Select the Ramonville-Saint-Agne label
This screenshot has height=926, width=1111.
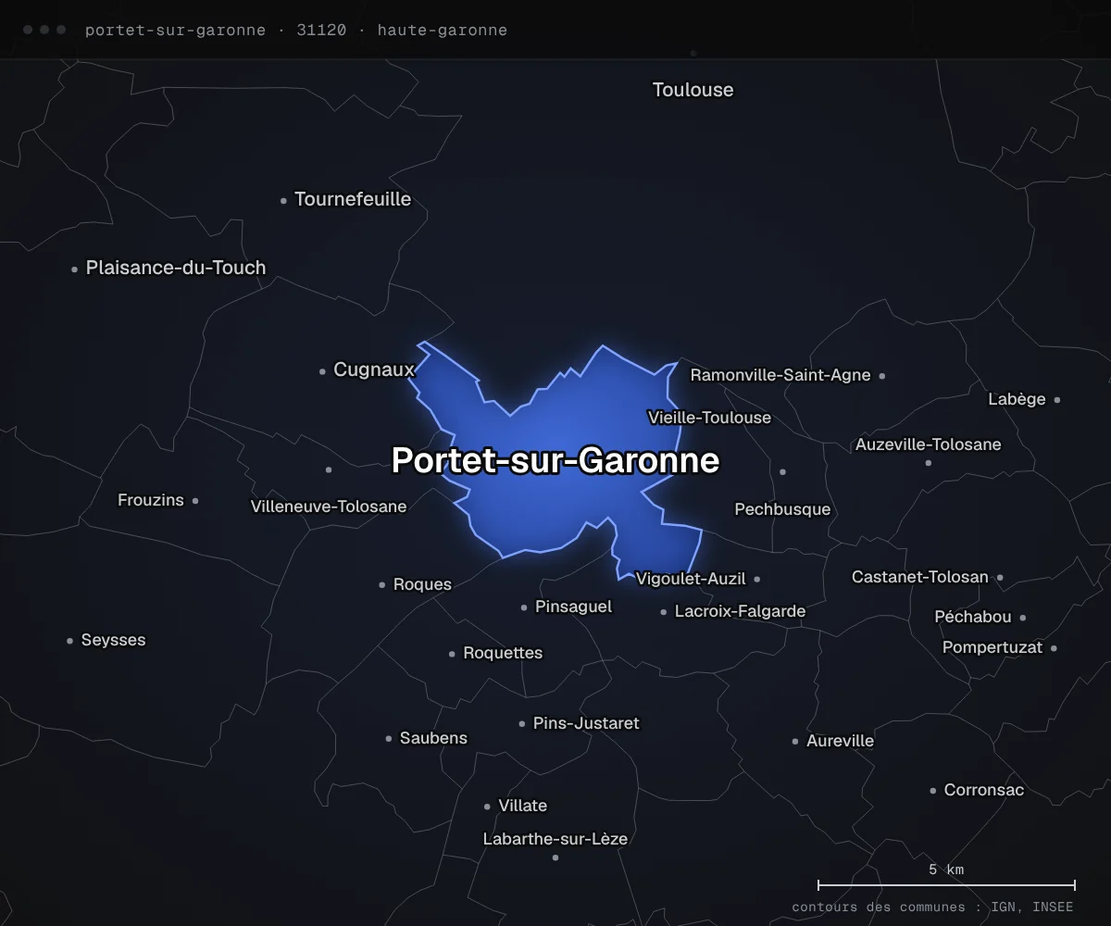780,375
